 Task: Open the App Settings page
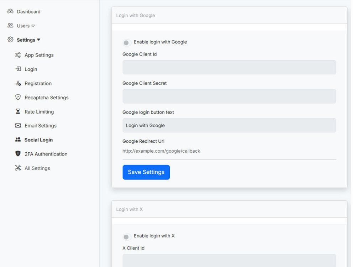point(39,55)
